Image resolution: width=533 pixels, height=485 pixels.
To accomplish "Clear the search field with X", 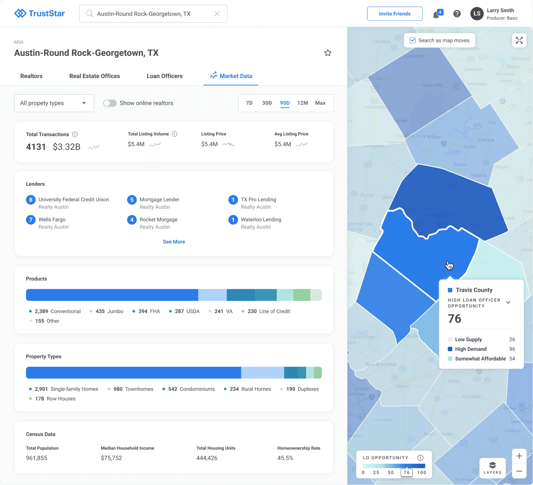I will click(x=217, y=14).
